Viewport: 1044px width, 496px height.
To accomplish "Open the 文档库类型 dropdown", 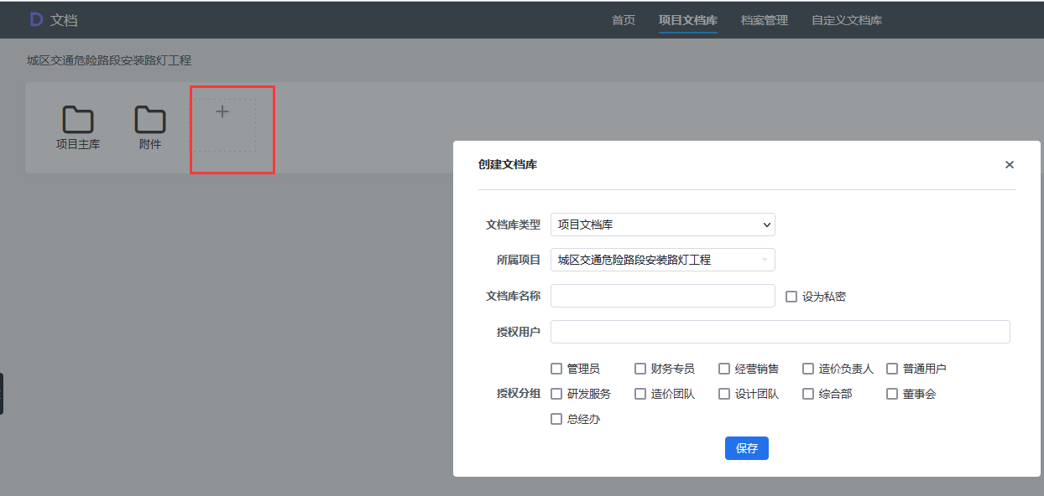I will point(662,225).
